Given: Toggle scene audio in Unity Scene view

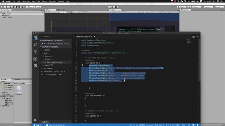Looking at the screenshot, I should [x=68, y=12].
